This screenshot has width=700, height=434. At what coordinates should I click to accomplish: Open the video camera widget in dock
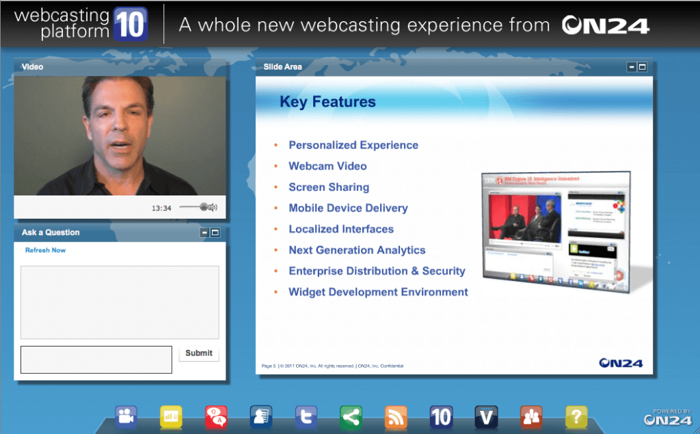tap(126, 417)
